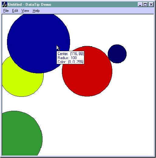Click the Untitled - DataTip Demo title text
This screenshot has width=156, height=158.
pos(29,5)
